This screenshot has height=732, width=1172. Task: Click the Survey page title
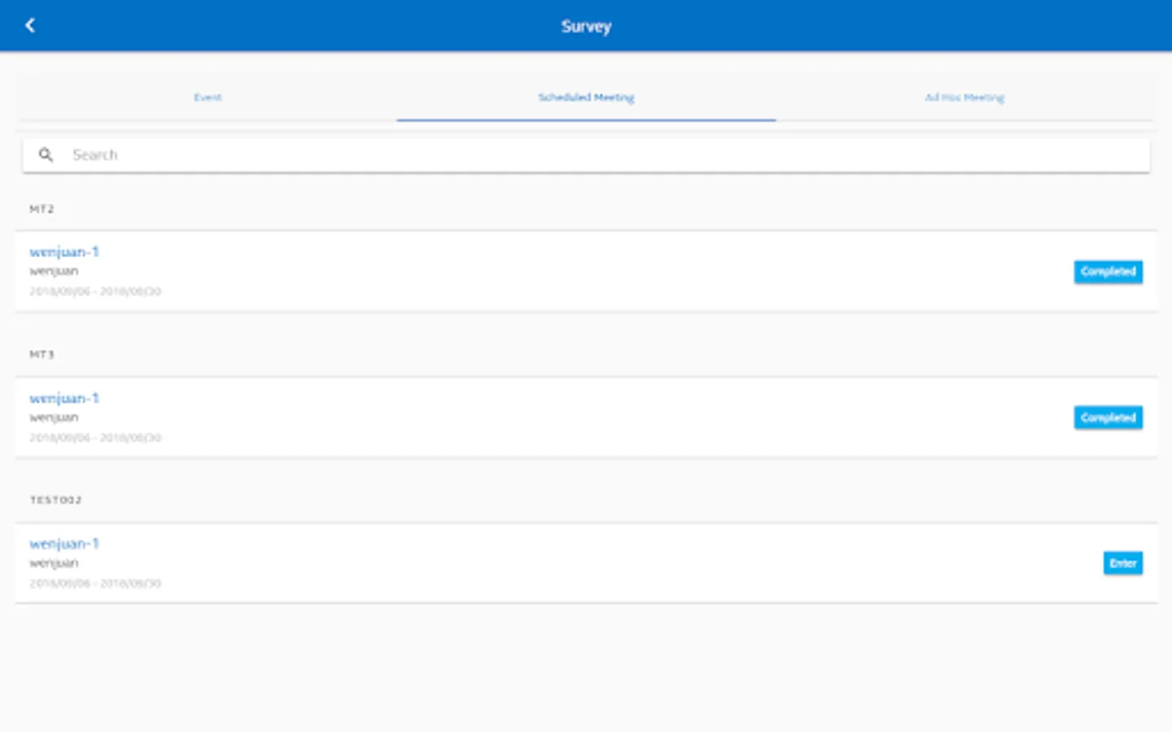point(586,26)
